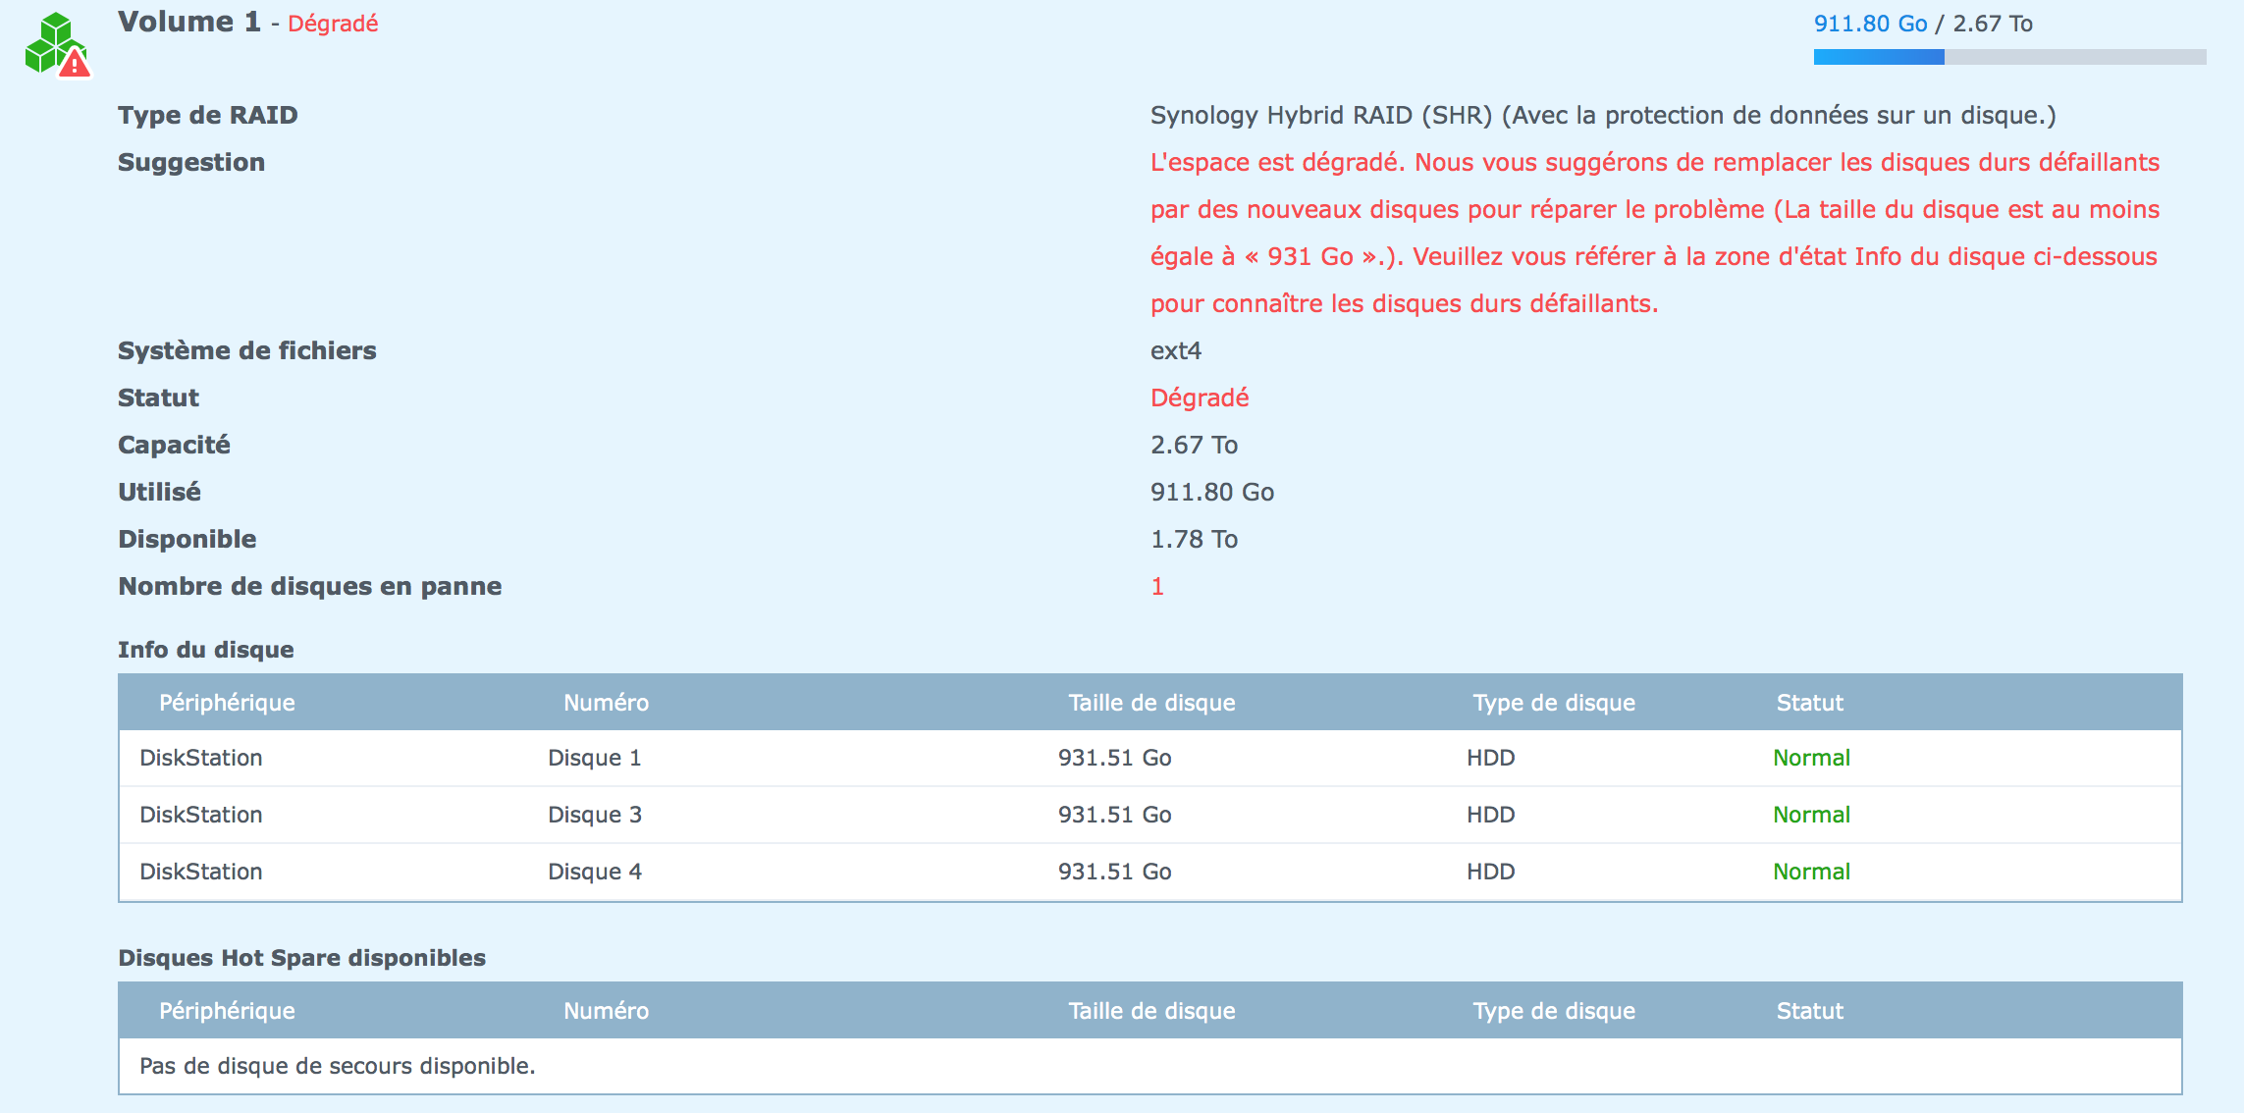Click Numéro header in Info du disque table
The image size is (2244, 1113).
click(x=607, y=703)
